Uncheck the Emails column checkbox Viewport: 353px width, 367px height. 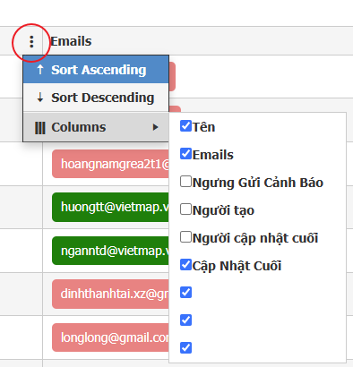(x=185, y=154)
